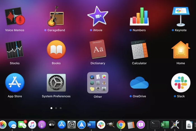Open Slack in the Launchpad grid

coord(181,83)
